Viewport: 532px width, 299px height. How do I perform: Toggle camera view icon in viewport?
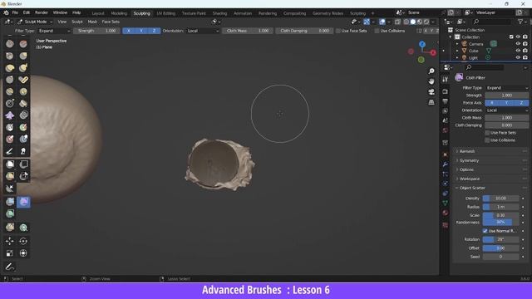(x=431, y=91)
